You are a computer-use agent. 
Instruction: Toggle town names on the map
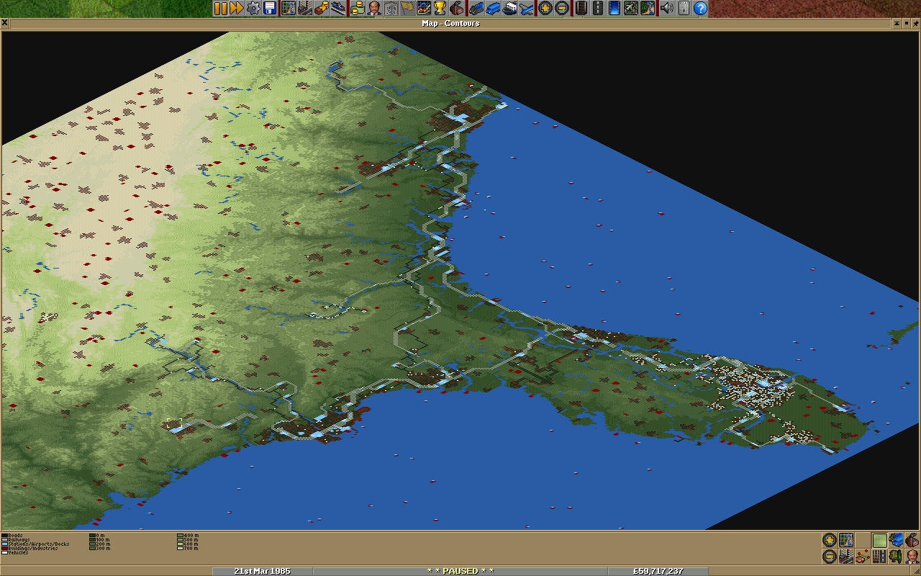pos(846,557)
